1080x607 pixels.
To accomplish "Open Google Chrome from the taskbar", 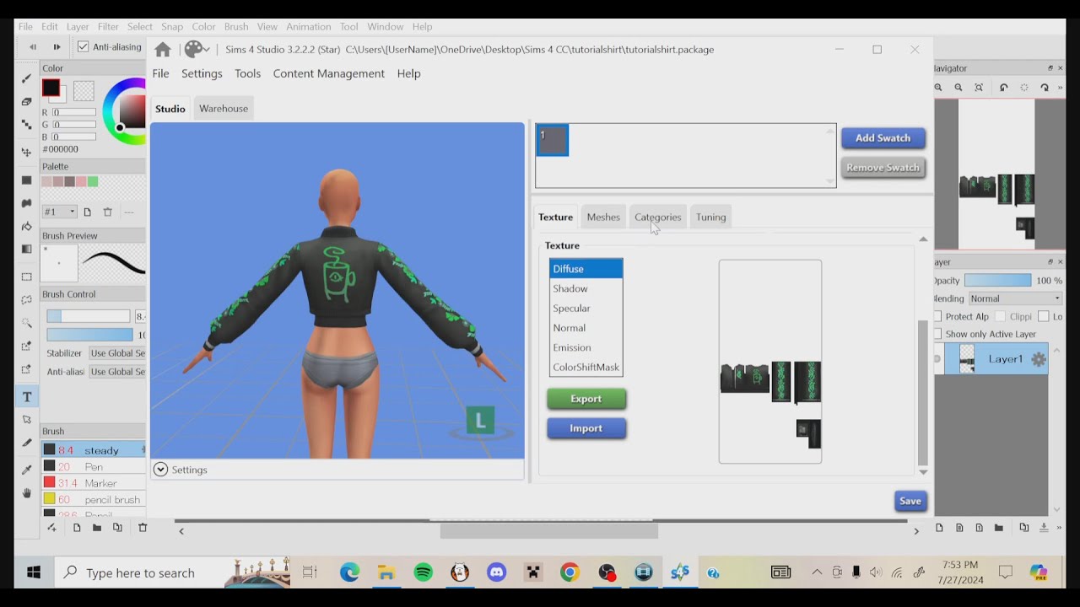I will tap(570, 573).
